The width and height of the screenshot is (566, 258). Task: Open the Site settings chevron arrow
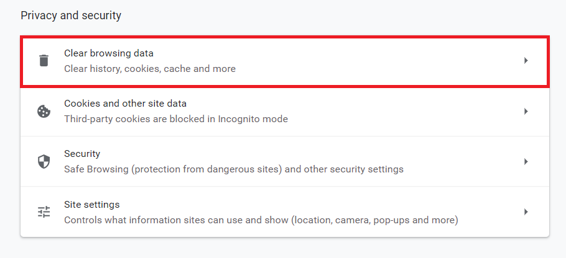click(x=526, y=211)
